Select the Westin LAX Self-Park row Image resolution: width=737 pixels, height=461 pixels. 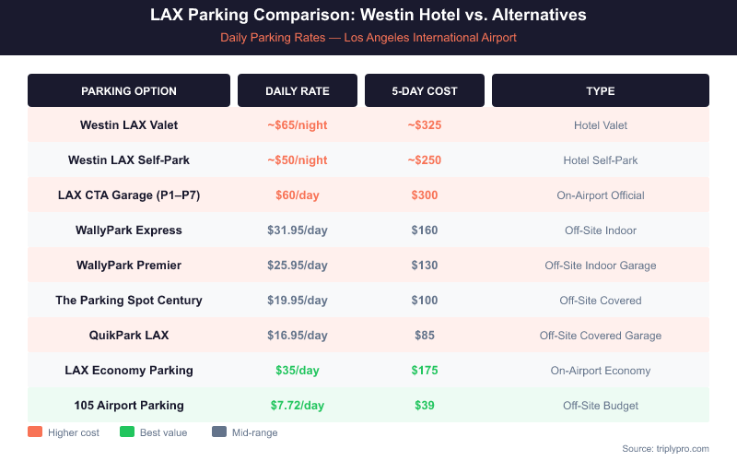tap(129, 160)
